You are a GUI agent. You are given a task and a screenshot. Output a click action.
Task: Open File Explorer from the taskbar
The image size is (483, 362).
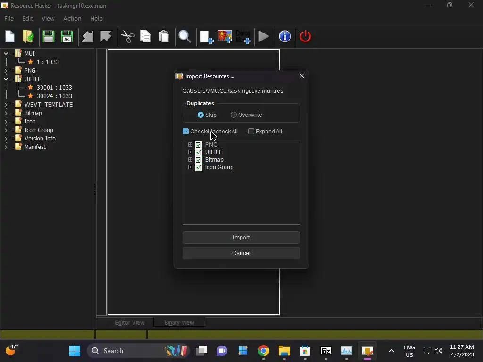click(x=284, y=351)
